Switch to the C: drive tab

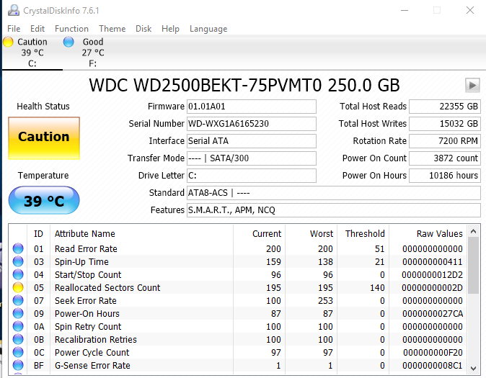click(x=32, y=53)
